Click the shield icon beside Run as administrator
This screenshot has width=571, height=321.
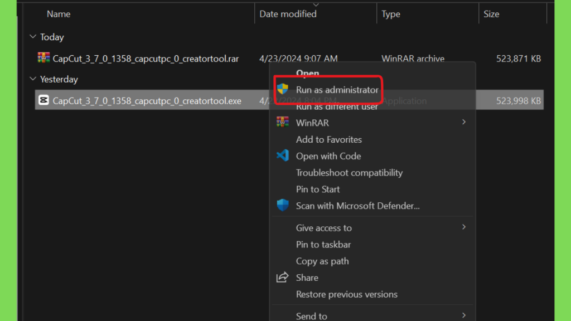tap(283, 89)
